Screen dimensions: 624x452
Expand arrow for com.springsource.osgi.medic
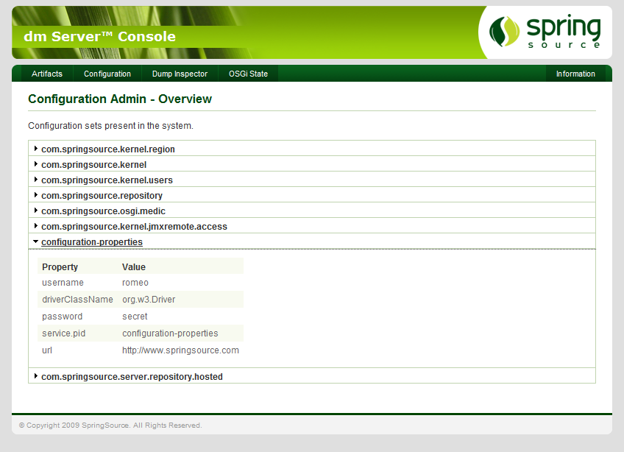pyautogui.click(x=36, y=211)
